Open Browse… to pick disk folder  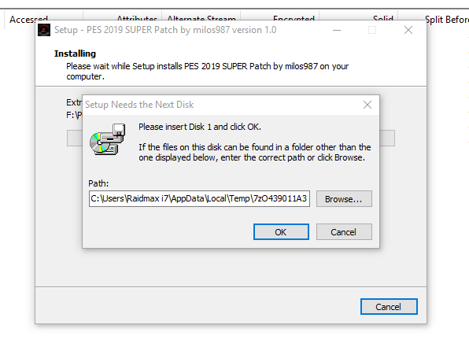tap(344, 198)
